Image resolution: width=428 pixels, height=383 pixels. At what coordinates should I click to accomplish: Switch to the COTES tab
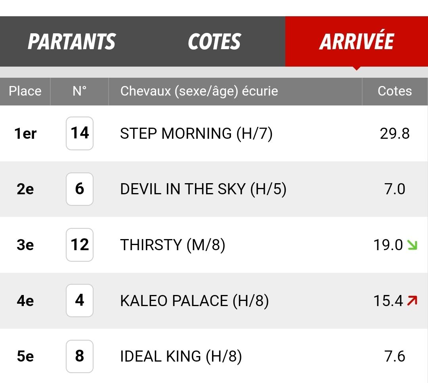[x=214, y=41]
